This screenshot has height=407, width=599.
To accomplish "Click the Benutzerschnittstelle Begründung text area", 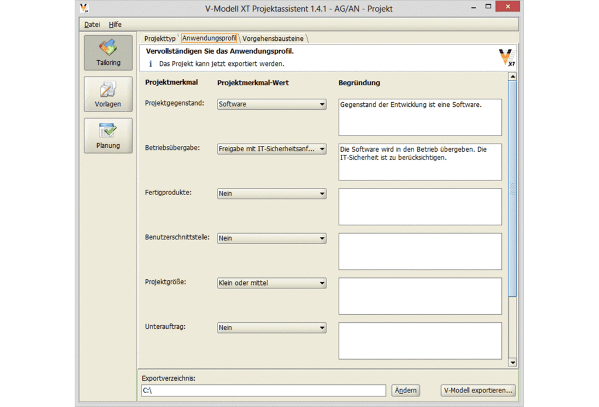I will coord(420,251).
